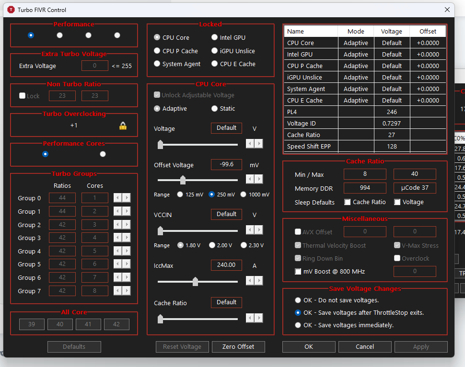Image resolution: width=465 pixels, height=367 pixels.
Task: Increase Group 3 ratio with right arrow
Action: coord(127,238)
